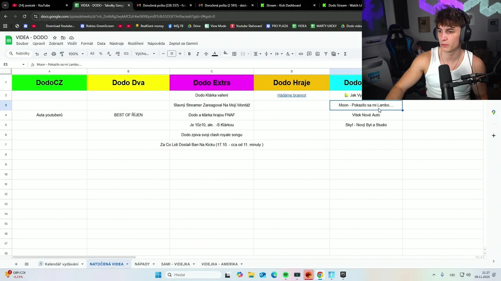The height and width of the screenshot is (281, 501).
Task: Open the Drive bookmark
Action: point(194,26)
